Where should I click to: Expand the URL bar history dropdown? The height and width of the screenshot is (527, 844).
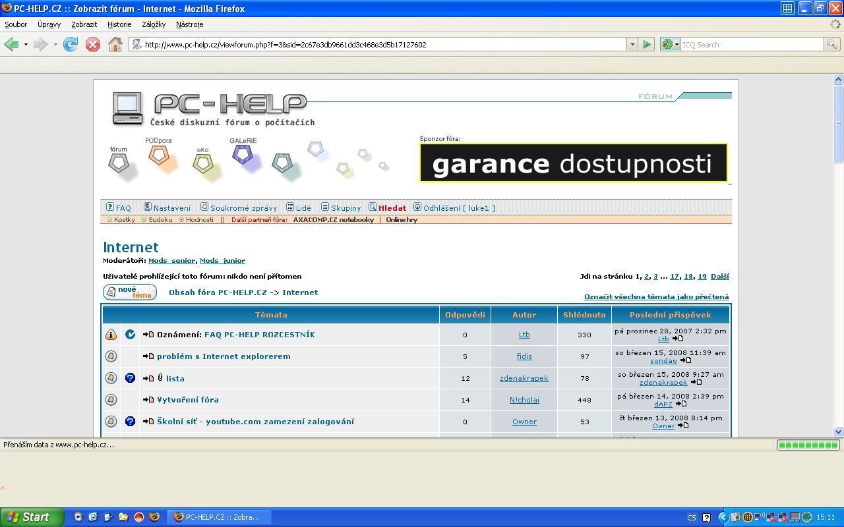[632, 45]
